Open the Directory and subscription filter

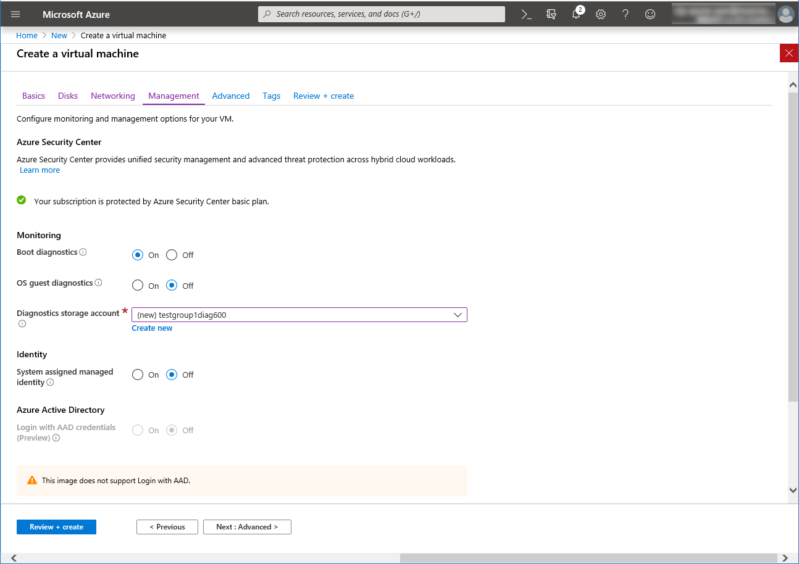click(551, 14)
